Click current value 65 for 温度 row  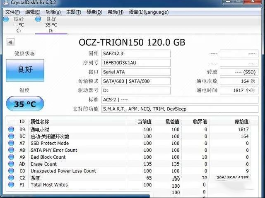tap(149, 178)
